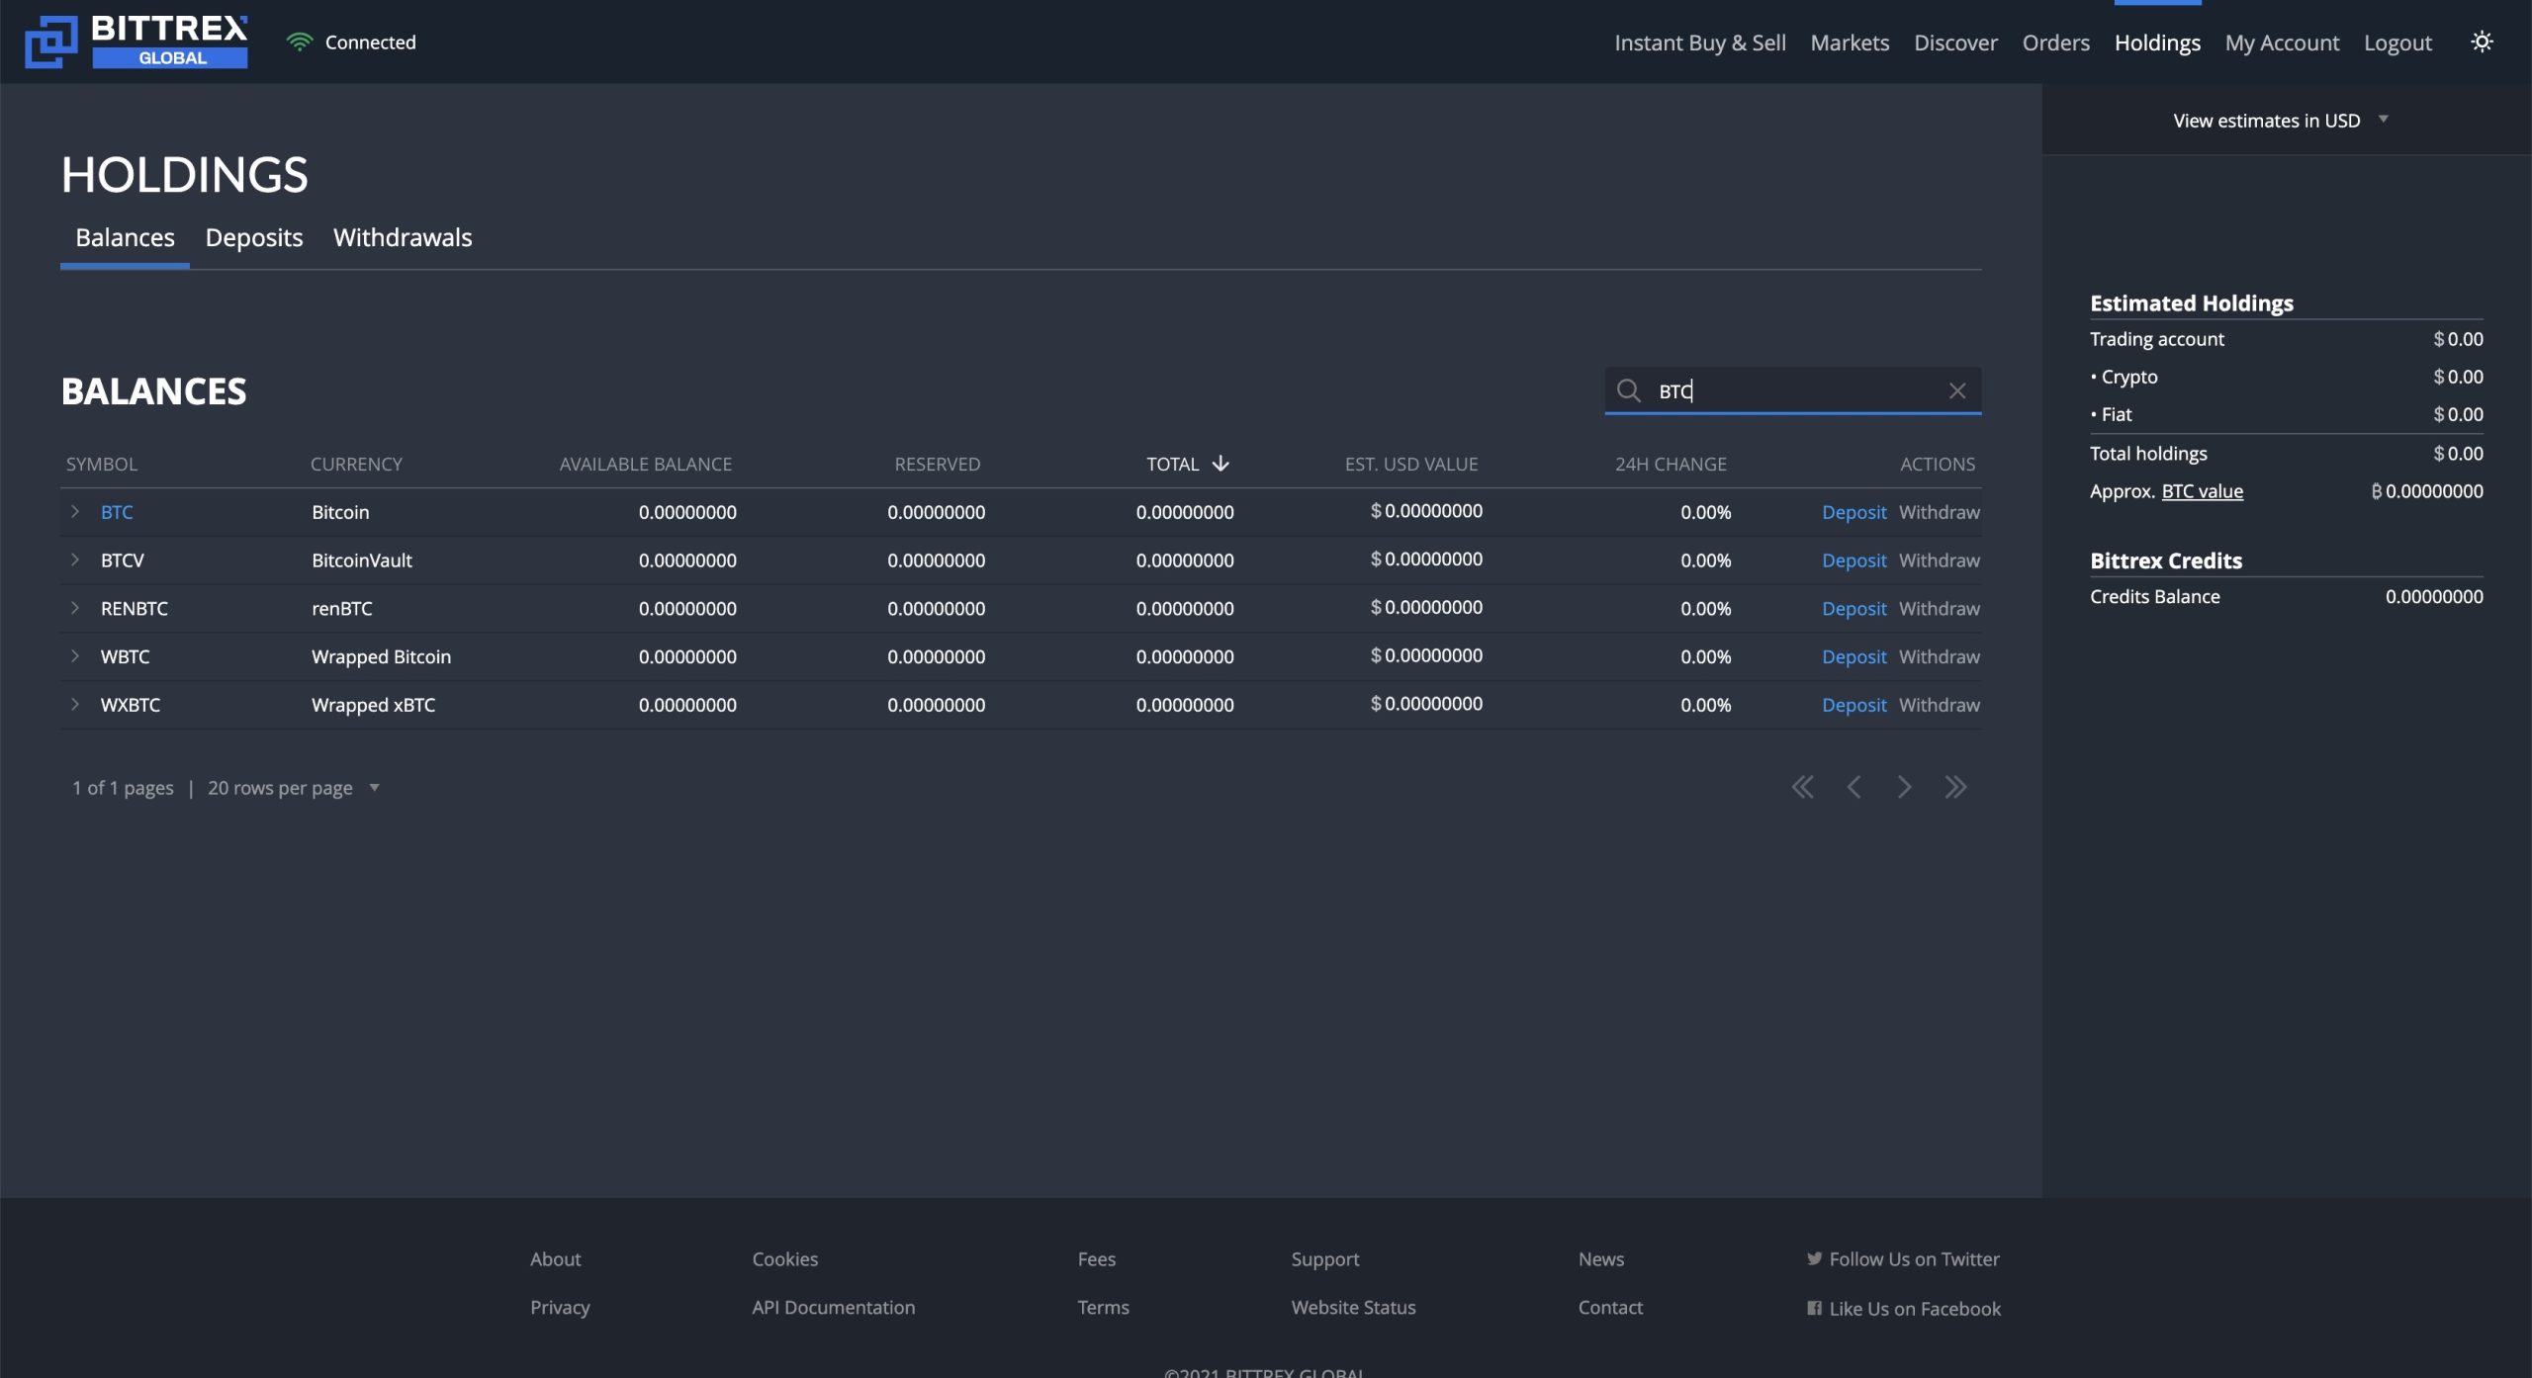Image resolution: width=2532 pixels, height=1378 pixels.
Task: Click inside the BTC search field
Action: [1780, 390]
